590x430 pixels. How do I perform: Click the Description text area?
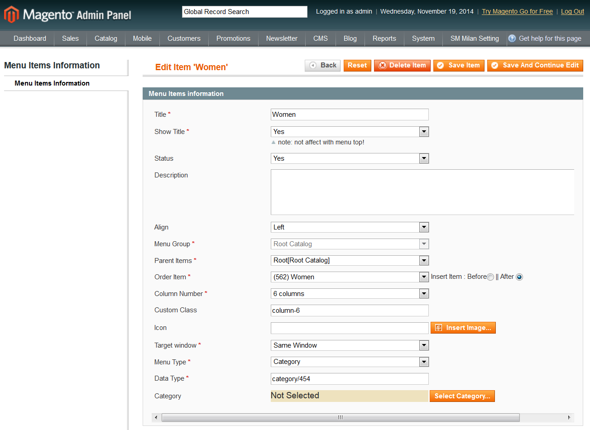click(422, 192)
